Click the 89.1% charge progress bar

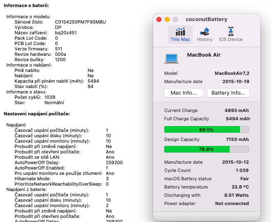coord(206,129)
